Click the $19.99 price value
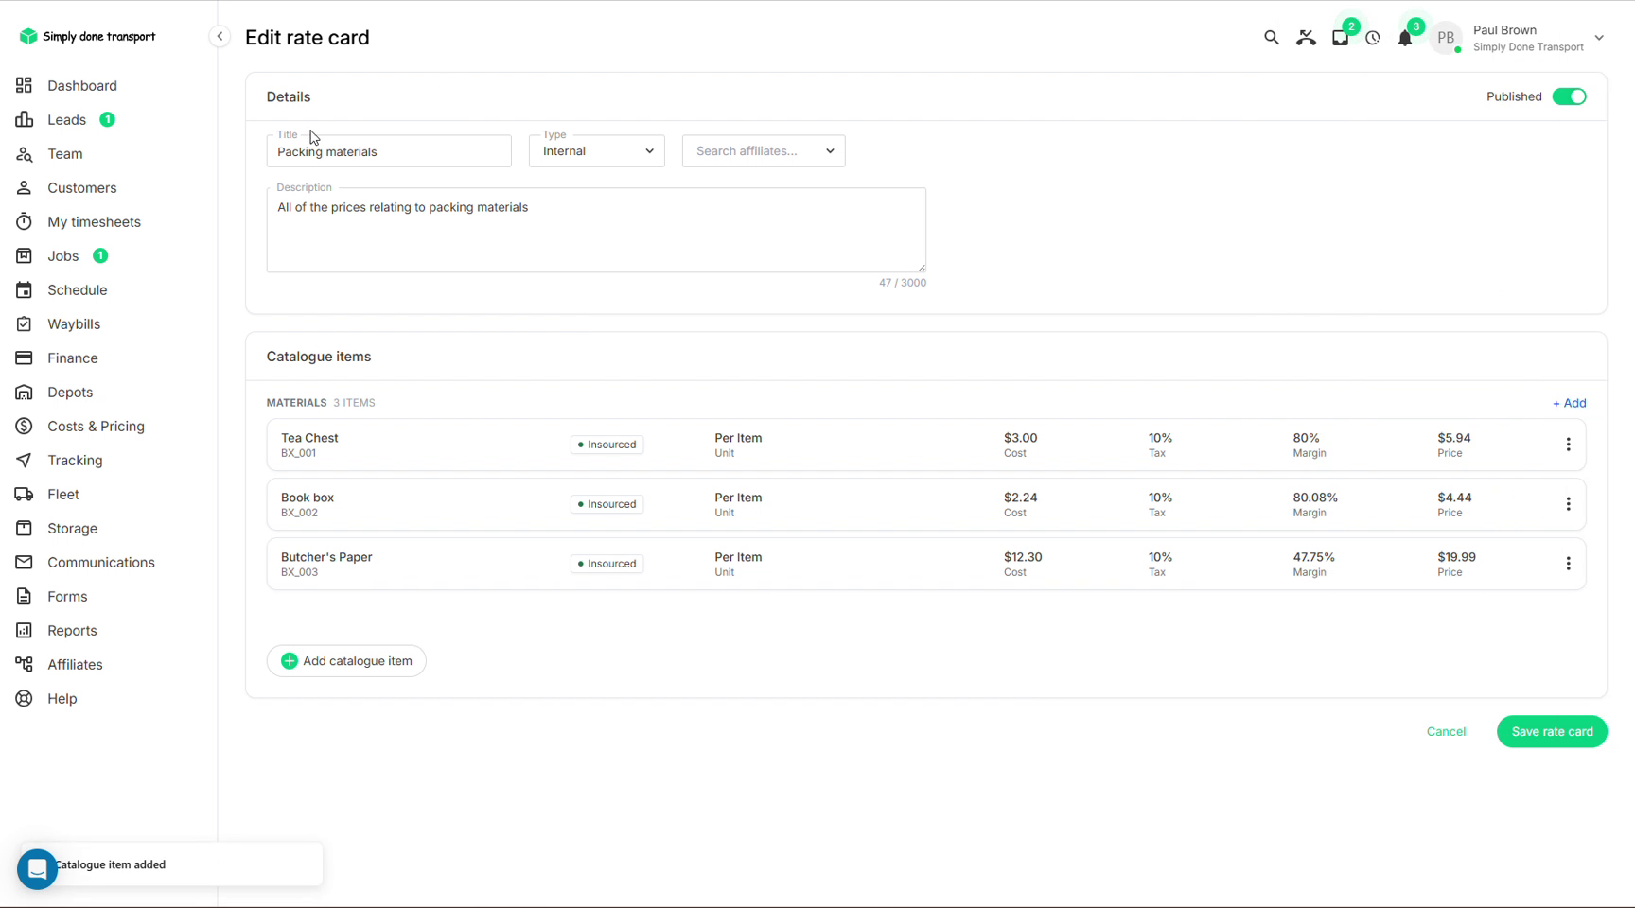 tap(1456, 557)
